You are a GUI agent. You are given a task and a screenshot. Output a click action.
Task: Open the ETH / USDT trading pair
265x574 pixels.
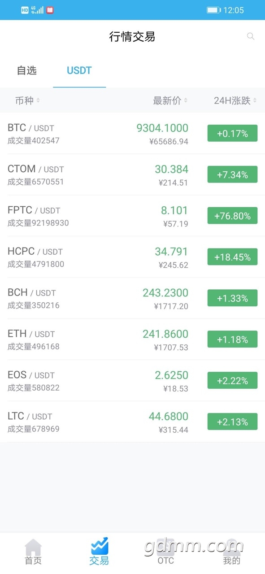(132, 339)
